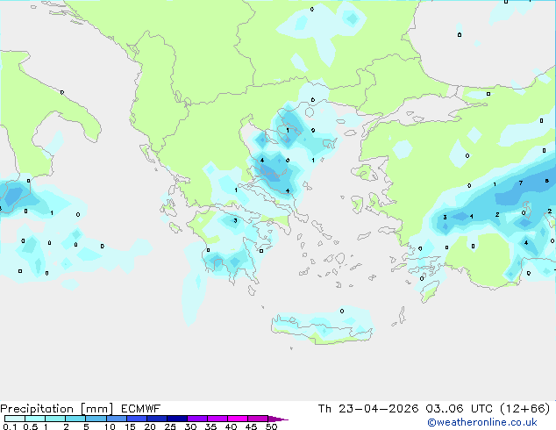Image resolution: width=556 pixels, height=430 pixels.
Task: Click the ECMWF model label
Action: 141,409
